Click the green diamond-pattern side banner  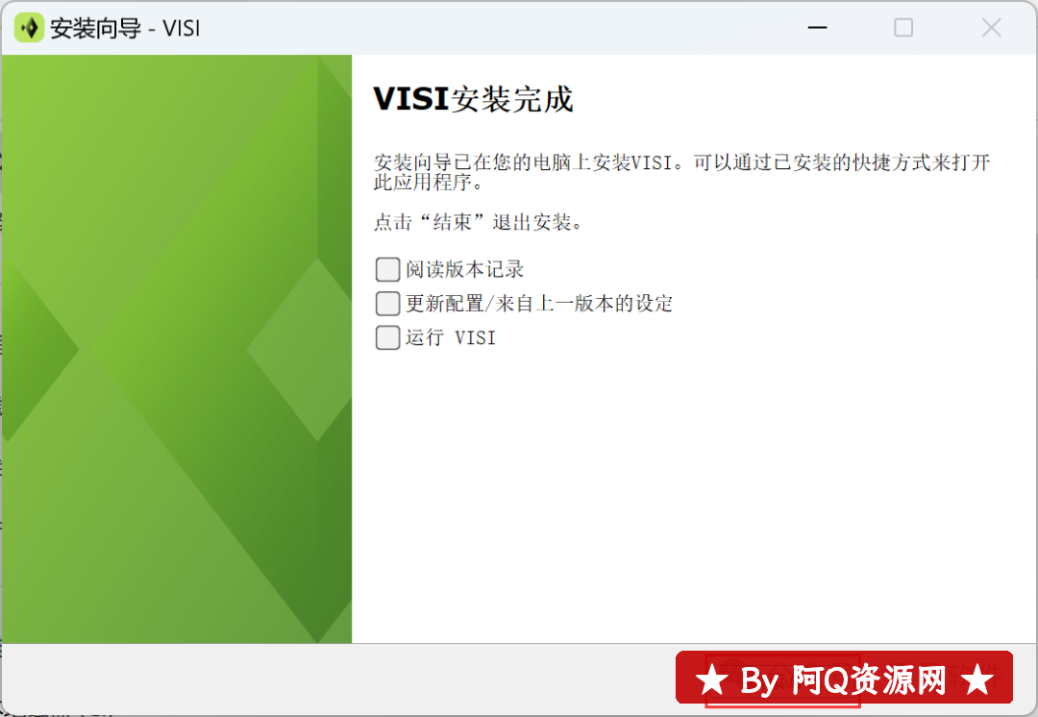click(177, 349)
